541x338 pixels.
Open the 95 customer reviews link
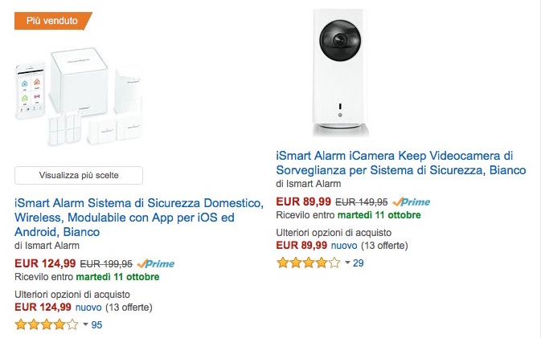click(x=96, y=325)
